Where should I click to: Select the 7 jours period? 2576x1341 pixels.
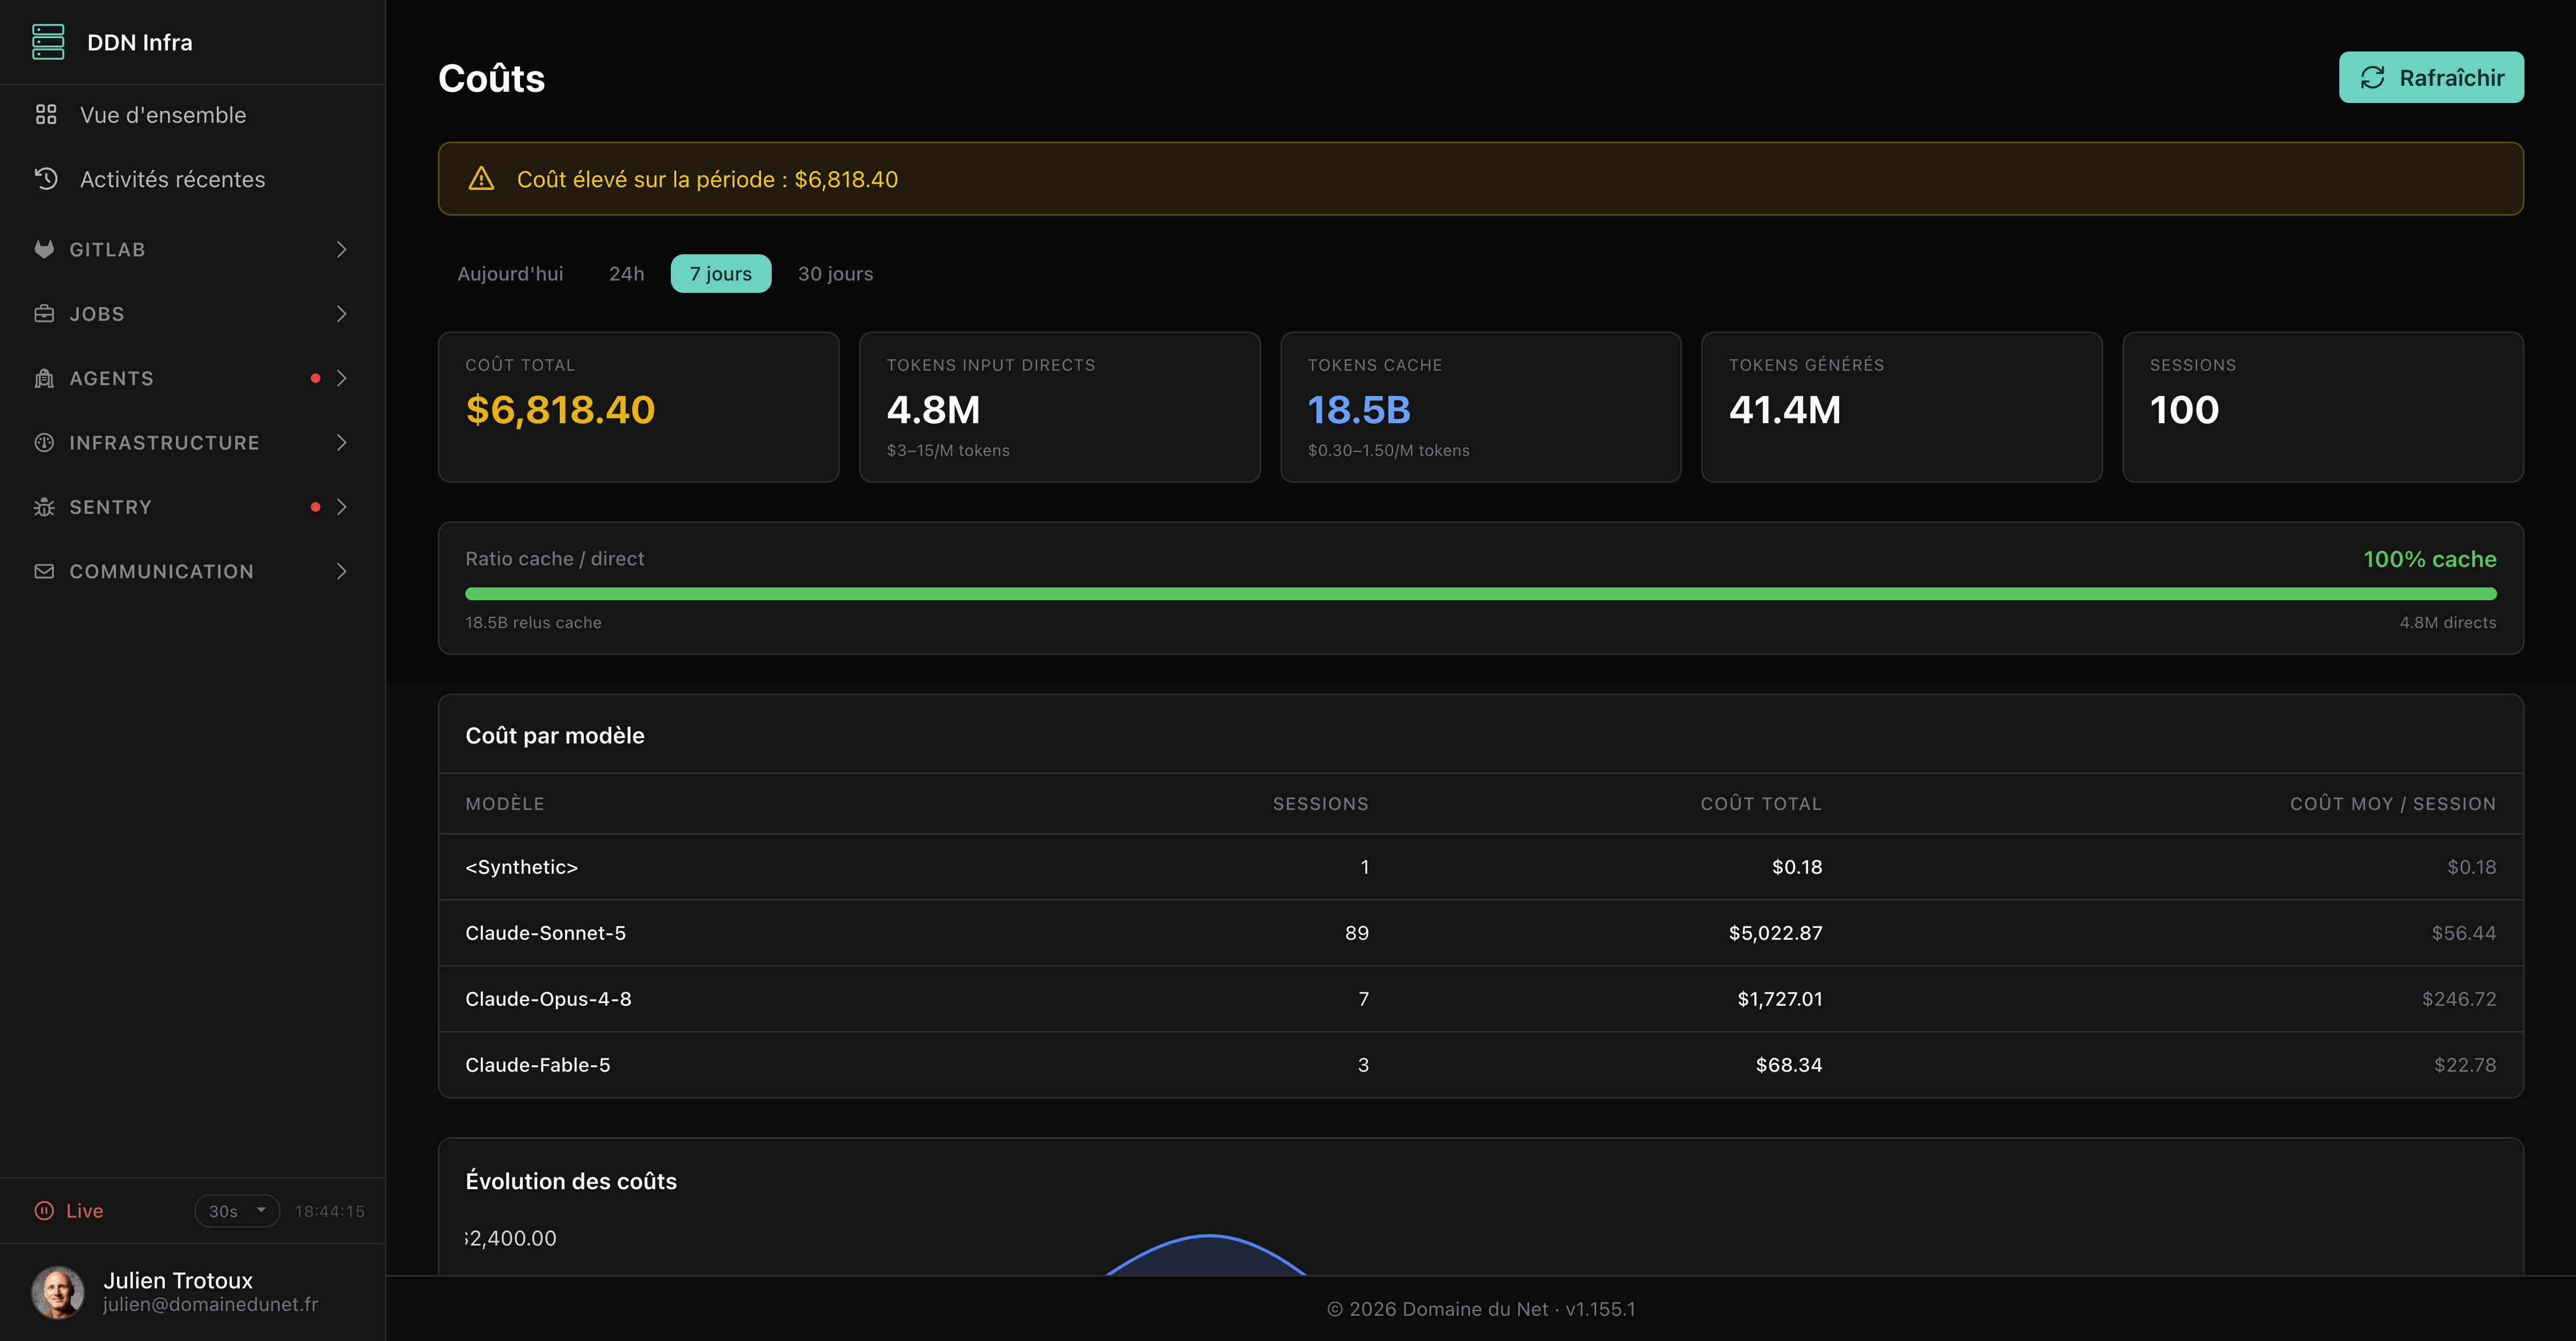[721, 274]
